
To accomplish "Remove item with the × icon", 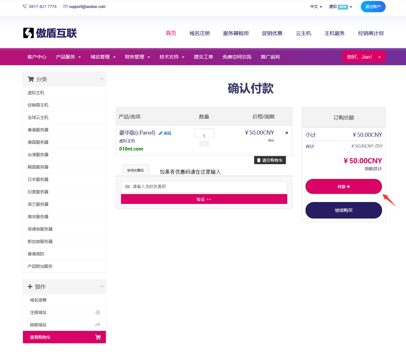I will [x=287, y=133].
